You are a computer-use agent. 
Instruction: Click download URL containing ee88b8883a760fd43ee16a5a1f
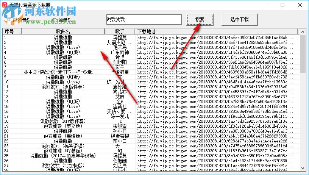point(215,131)
